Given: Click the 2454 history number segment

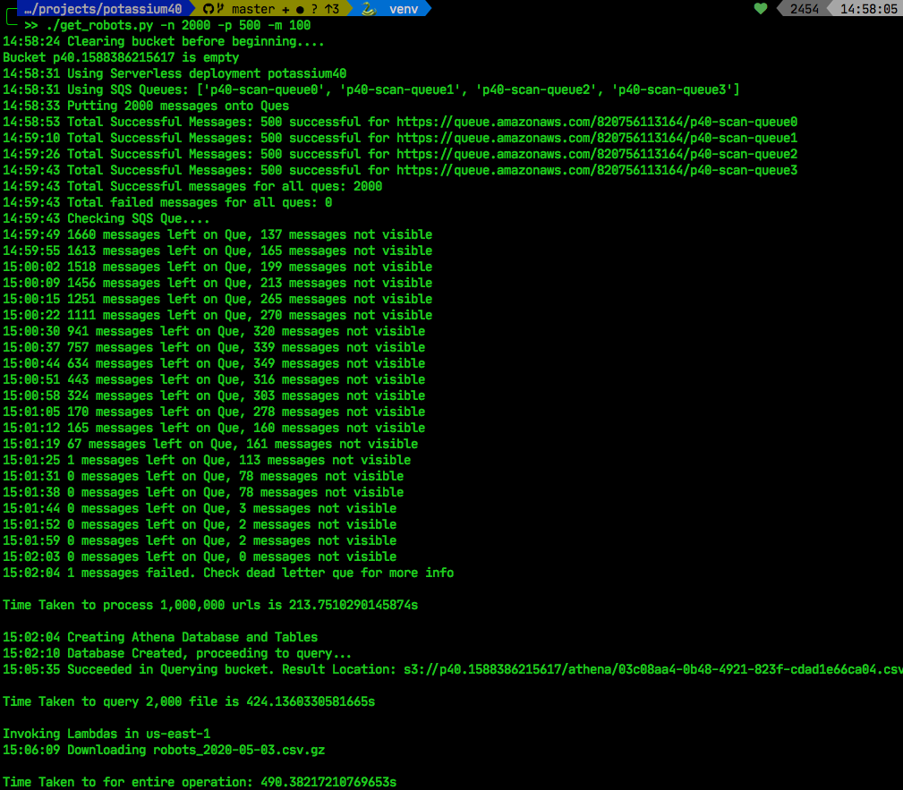Looking at the screenshot, I should 805,9.
